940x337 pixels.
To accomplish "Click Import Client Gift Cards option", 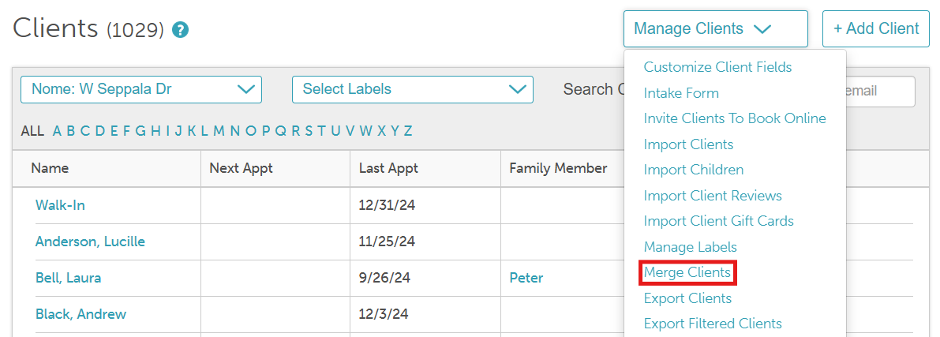I will 718,221.
